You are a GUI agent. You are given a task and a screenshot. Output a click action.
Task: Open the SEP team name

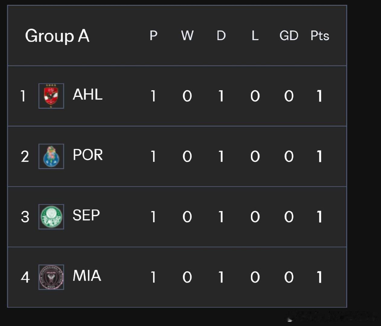[x=86, y=215]
